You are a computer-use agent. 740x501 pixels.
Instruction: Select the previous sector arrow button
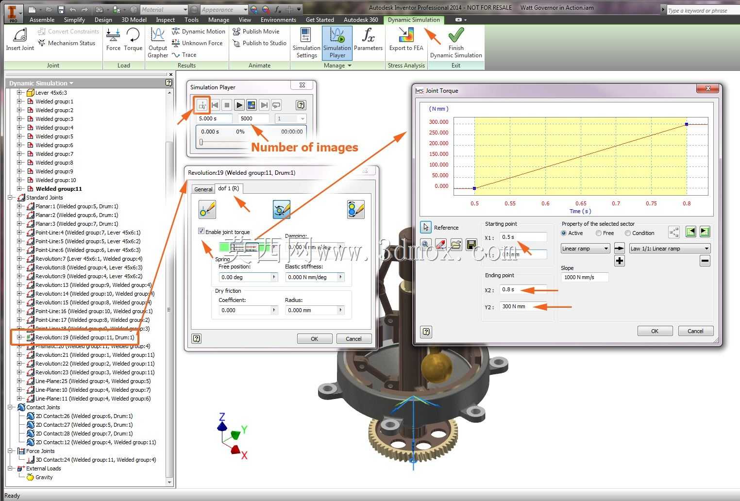coord(690,232)
